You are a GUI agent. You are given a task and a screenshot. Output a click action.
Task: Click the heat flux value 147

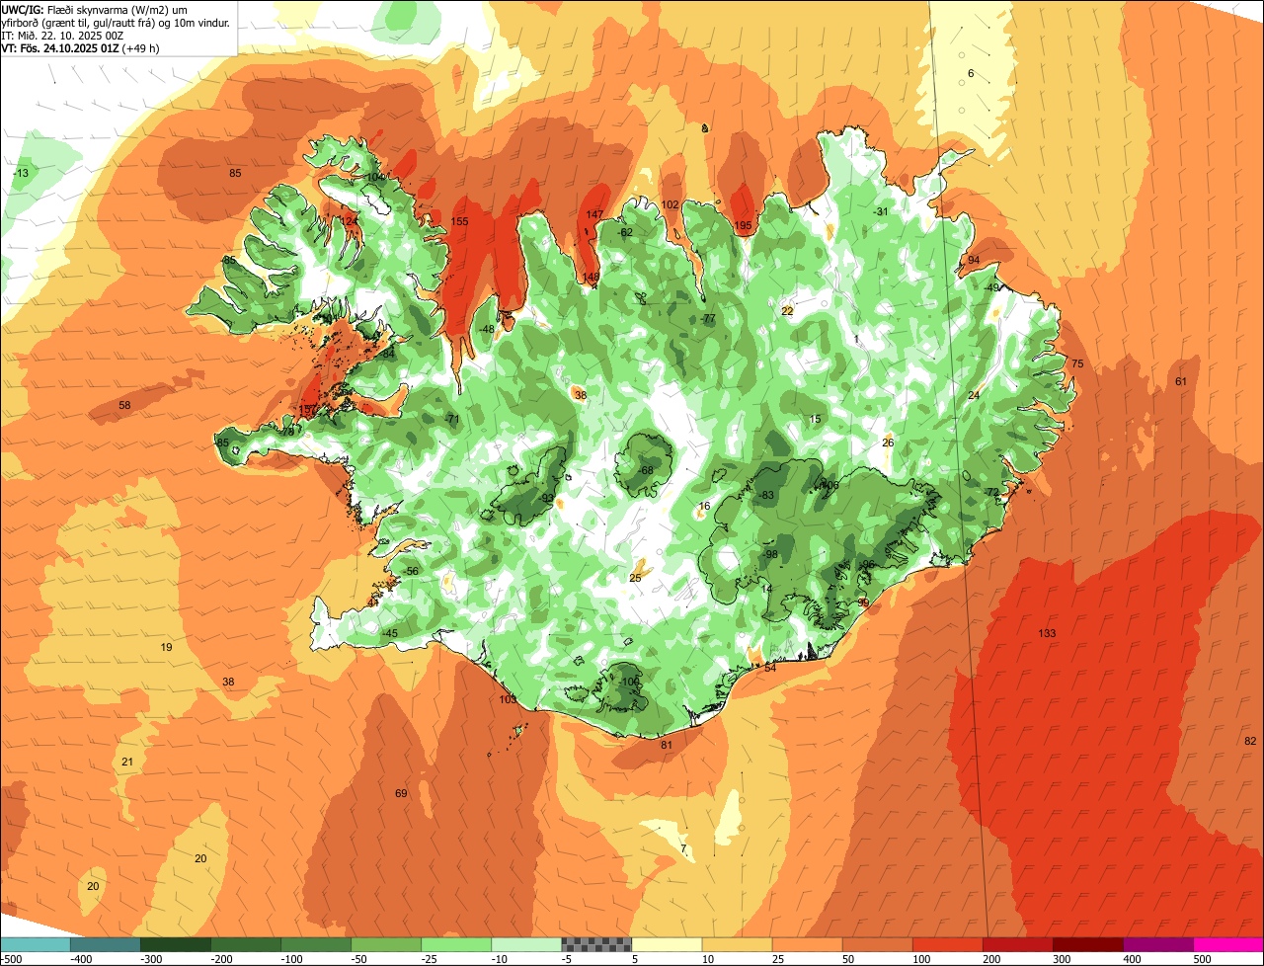[x=594, y=214]
